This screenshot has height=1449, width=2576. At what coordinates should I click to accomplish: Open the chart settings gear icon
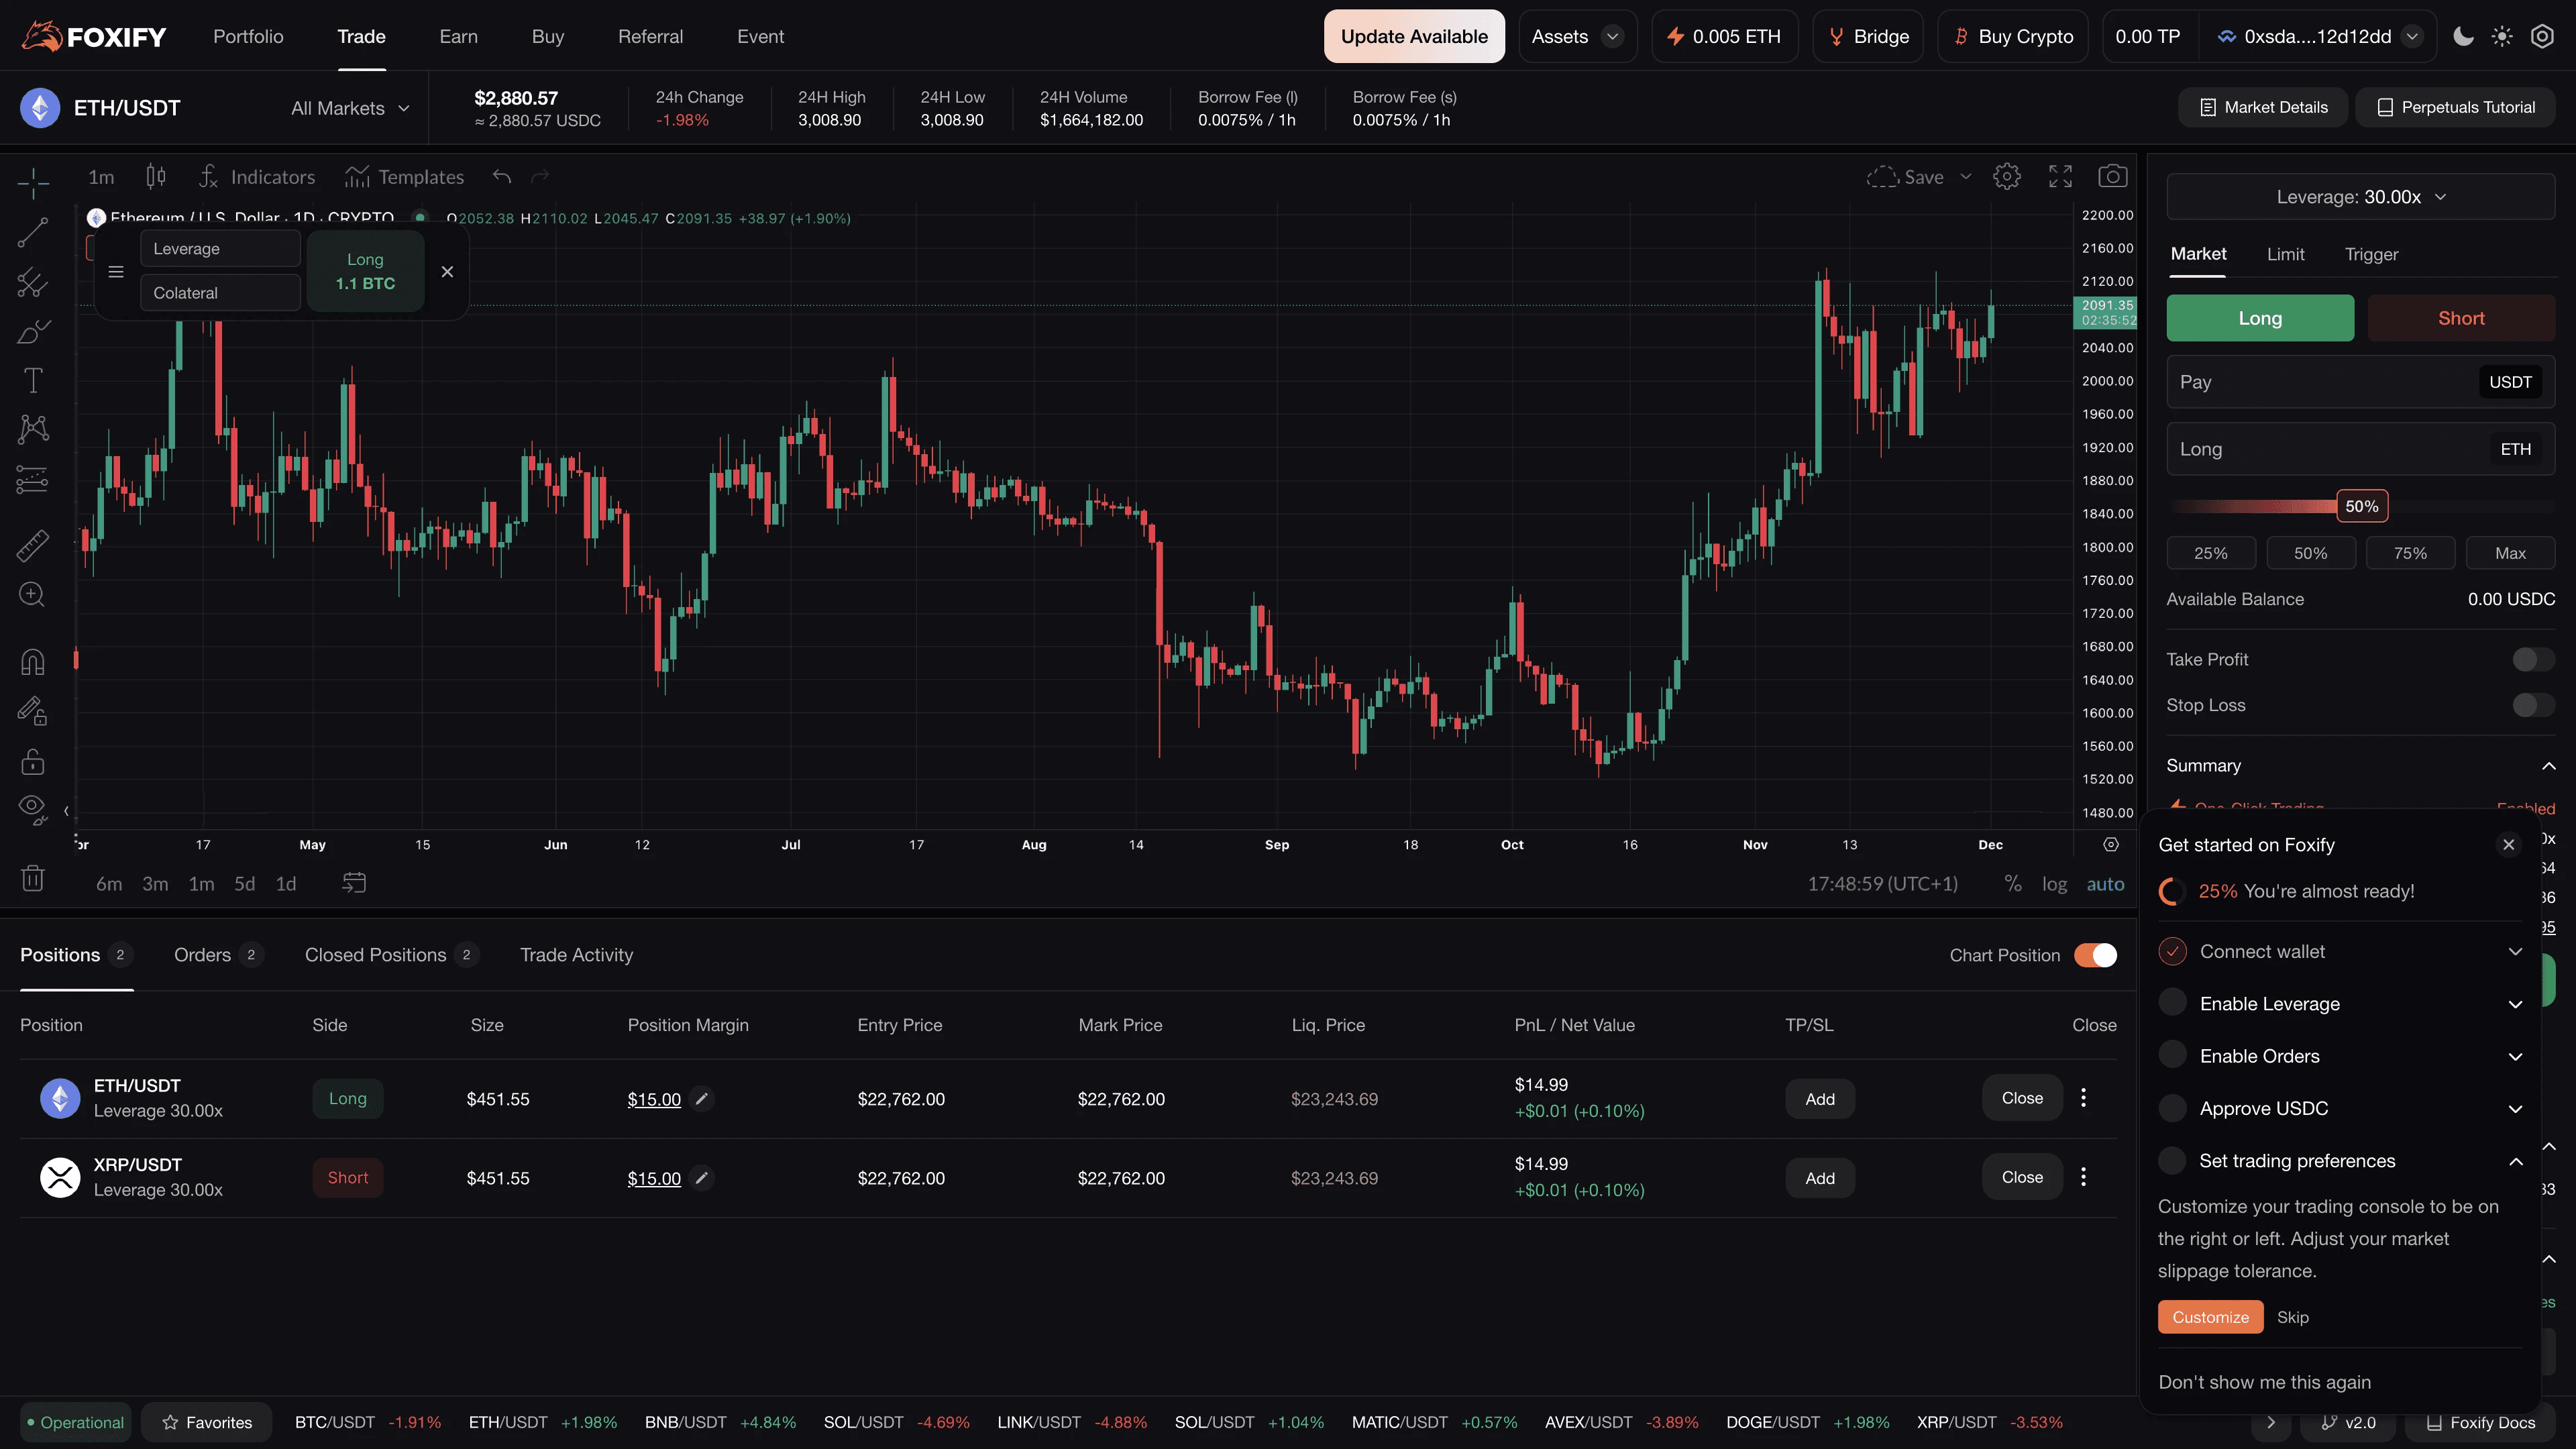(x=2006, y=177)
